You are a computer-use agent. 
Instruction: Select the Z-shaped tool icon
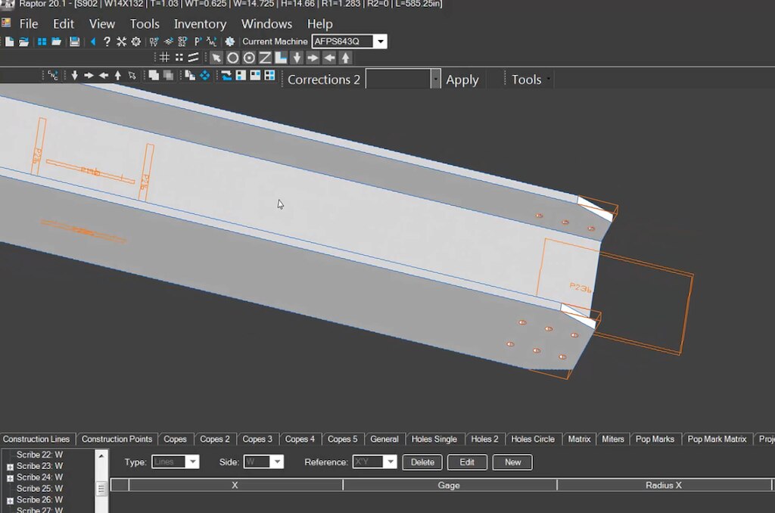tap(265, 58)
